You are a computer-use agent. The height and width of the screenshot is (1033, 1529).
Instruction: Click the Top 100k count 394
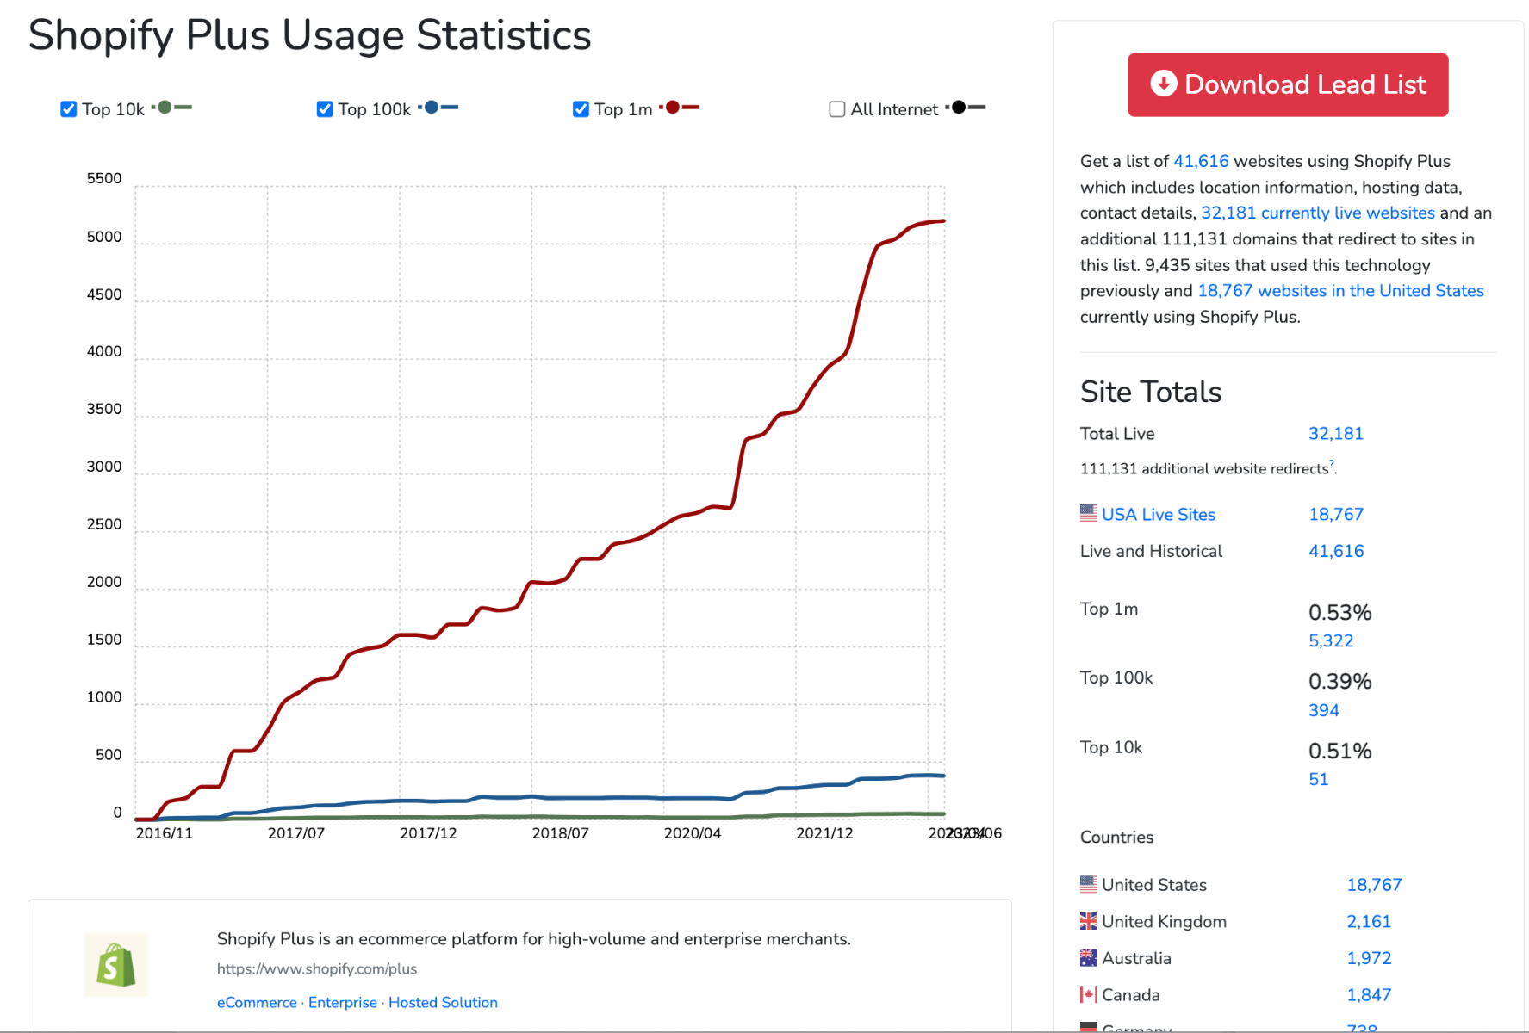click(1324, 711)
